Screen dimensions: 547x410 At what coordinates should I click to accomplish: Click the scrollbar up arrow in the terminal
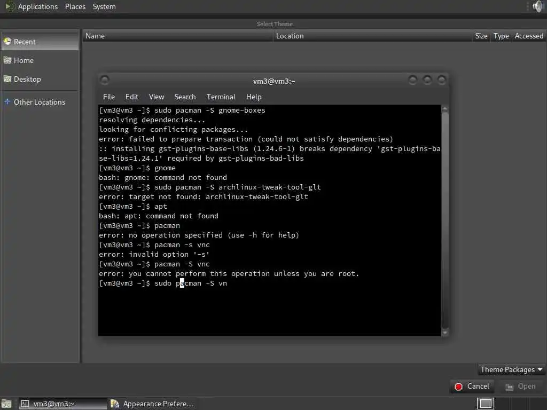tap(445, 109)
